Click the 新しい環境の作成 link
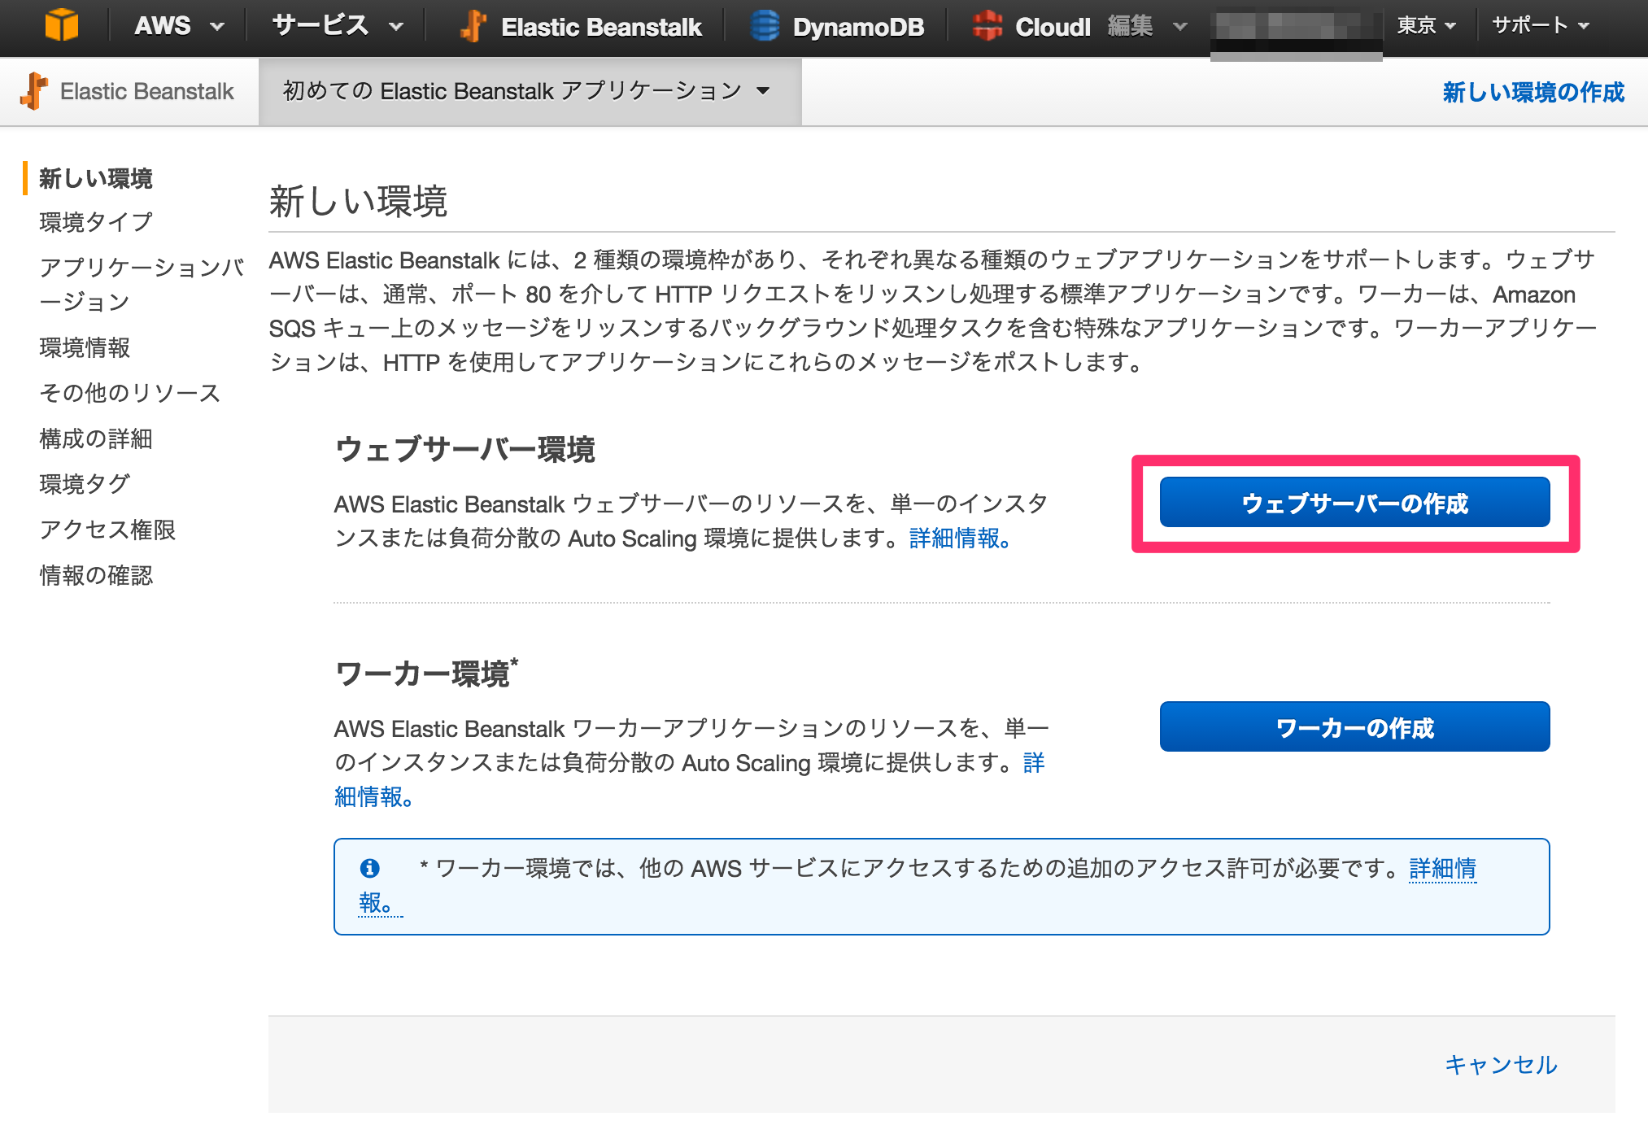This screenshot has height=1147, width=1648. (x=1533, y=92)
